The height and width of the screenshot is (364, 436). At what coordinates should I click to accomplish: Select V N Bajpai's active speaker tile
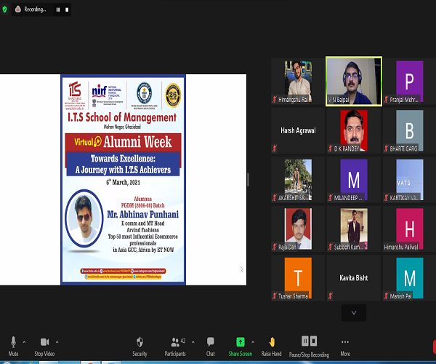(354, 82)
